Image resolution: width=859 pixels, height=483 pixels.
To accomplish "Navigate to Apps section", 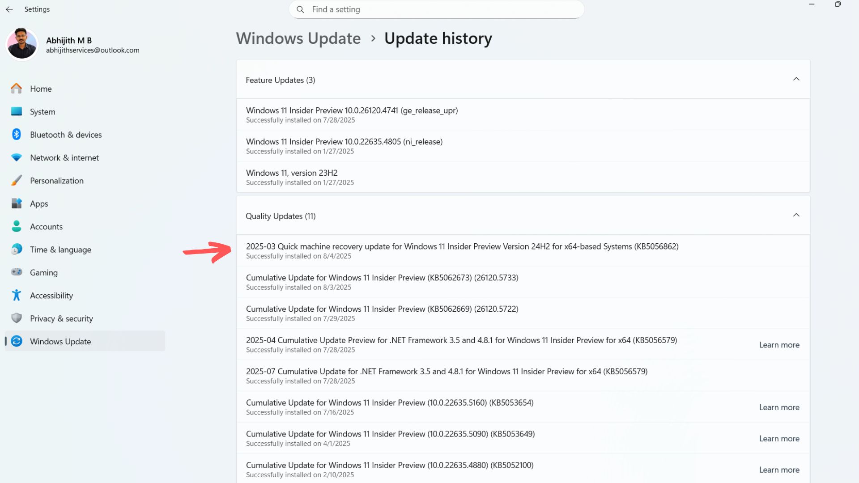I will click(85, 203).
